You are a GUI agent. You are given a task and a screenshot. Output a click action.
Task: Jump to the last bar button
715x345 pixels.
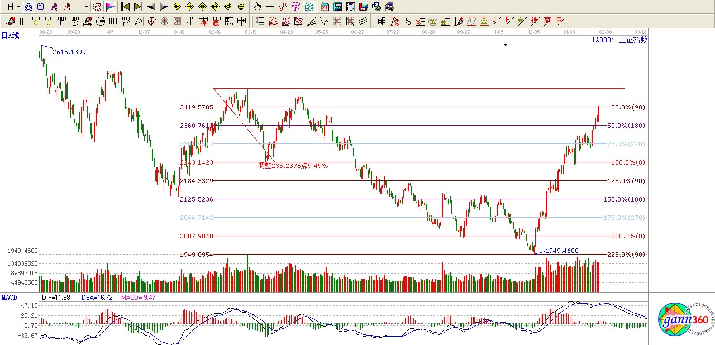click(x=138, y=7)
